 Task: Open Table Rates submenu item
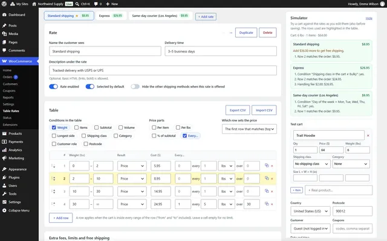(11, 111)
